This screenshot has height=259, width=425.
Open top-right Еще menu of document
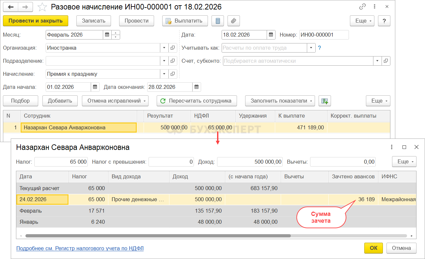(x=362, y=21)
